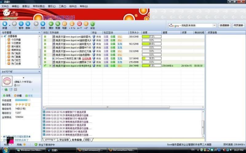Click the green globe icon under the avatar
Image resolution: width=246 pixels, height=153 pixels.
(6, 89)
